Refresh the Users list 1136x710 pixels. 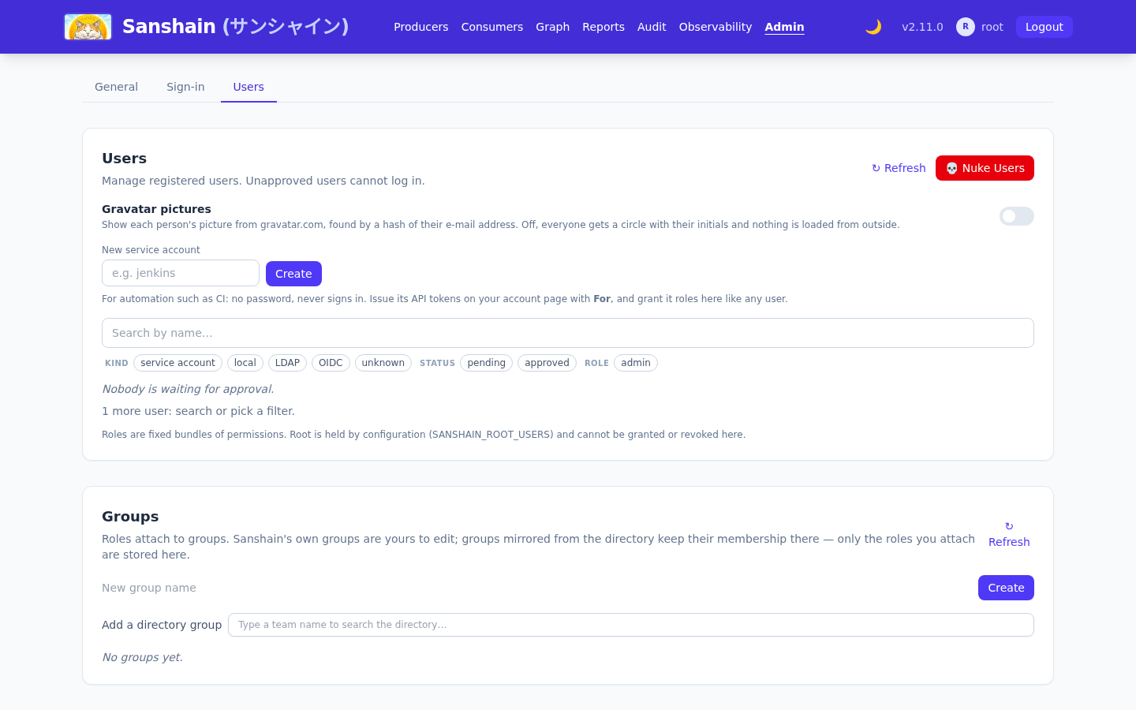click(x=899, y=168)
